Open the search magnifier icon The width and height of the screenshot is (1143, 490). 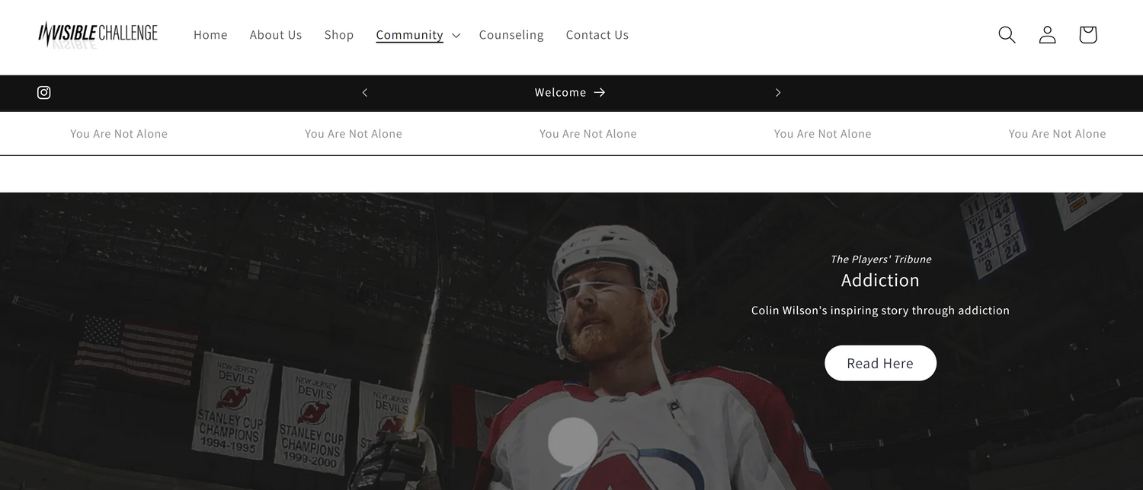coord(1007,35)
